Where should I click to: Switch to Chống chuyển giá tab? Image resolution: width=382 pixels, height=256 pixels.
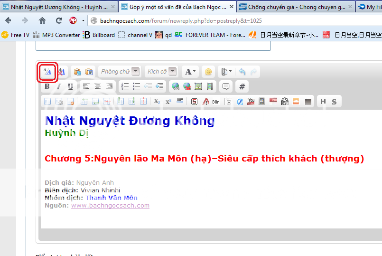[x=296, y=7]
